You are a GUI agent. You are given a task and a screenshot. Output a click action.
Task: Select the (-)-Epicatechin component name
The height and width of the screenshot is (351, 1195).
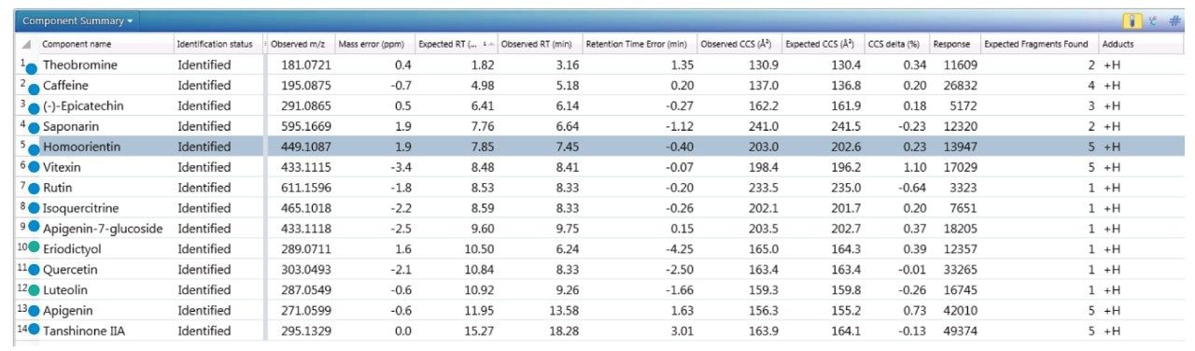[x=83, y=105]
